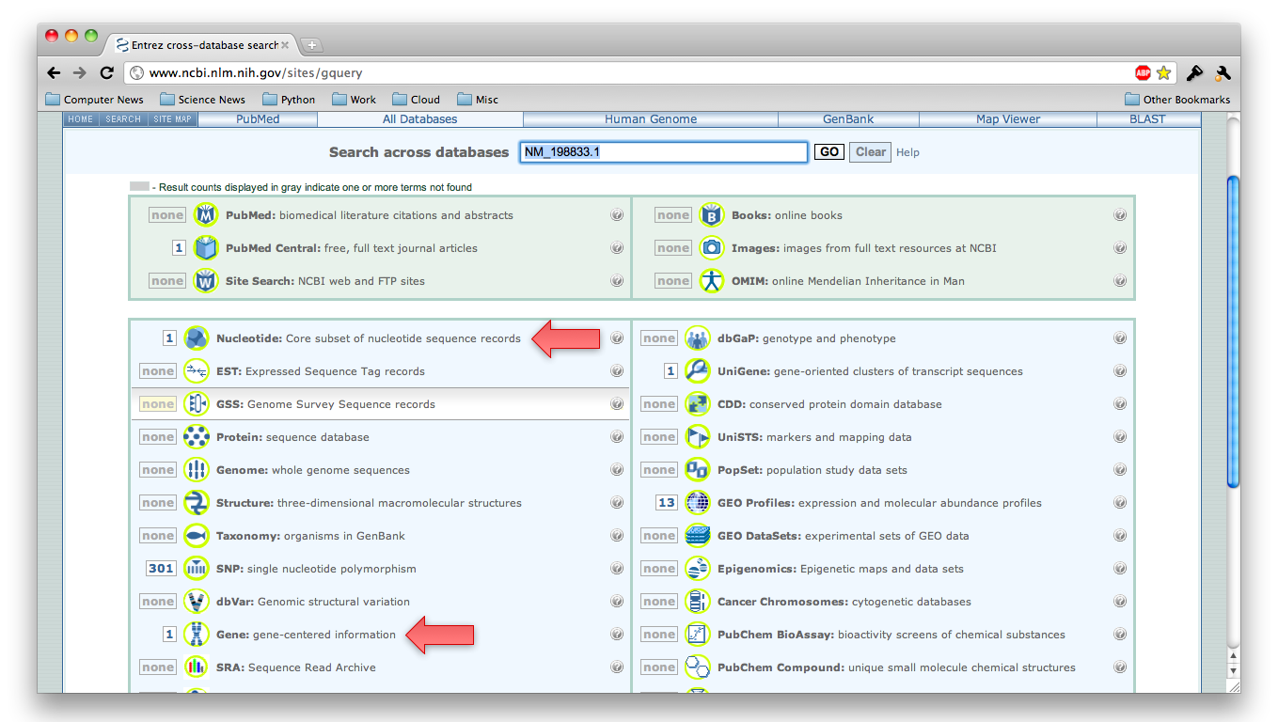Open the PopSet database icon
Screen dimensions: 1278x722
click(698, 470)
